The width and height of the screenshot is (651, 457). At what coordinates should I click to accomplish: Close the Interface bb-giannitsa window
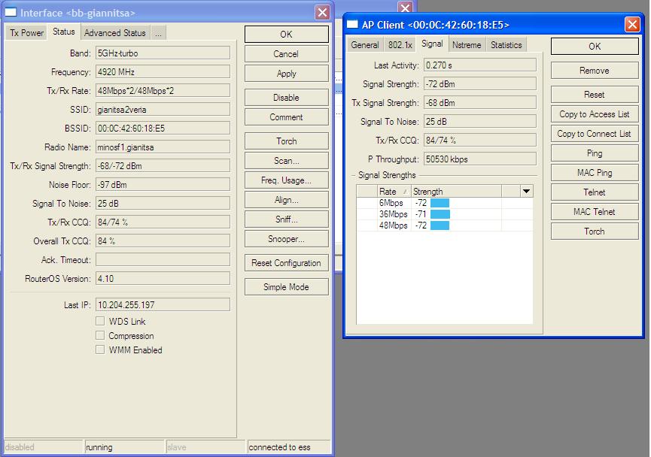pyautogui.click(x=322, y=13)
